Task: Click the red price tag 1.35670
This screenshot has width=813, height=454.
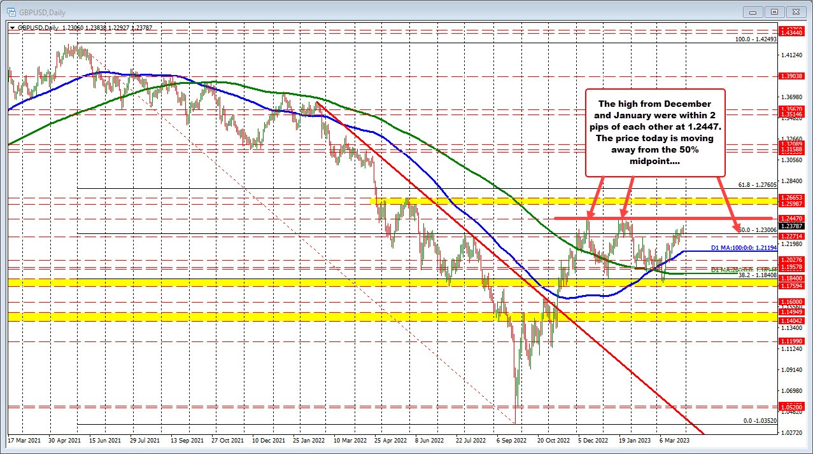Action: (793, 109)
